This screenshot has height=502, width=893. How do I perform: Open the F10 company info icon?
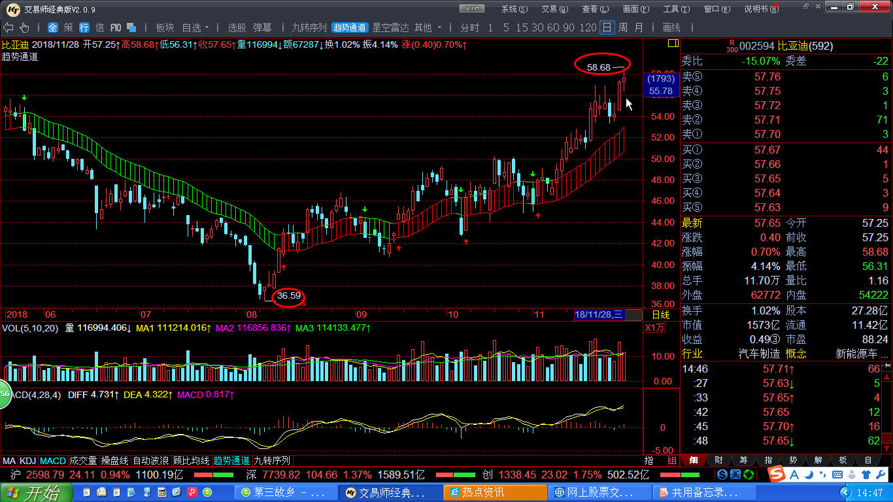click(x=116, y=27)
